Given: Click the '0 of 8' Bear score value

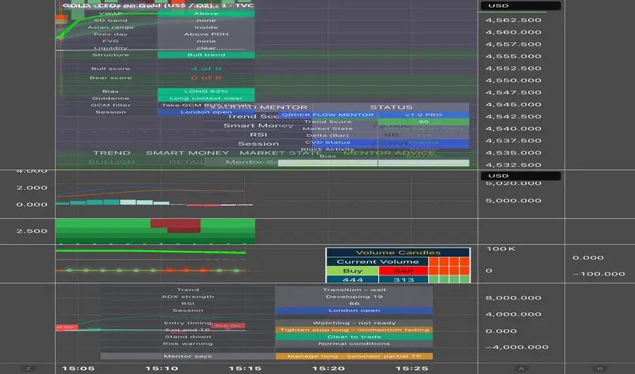Looking at the screenshot, I should 206,78.
